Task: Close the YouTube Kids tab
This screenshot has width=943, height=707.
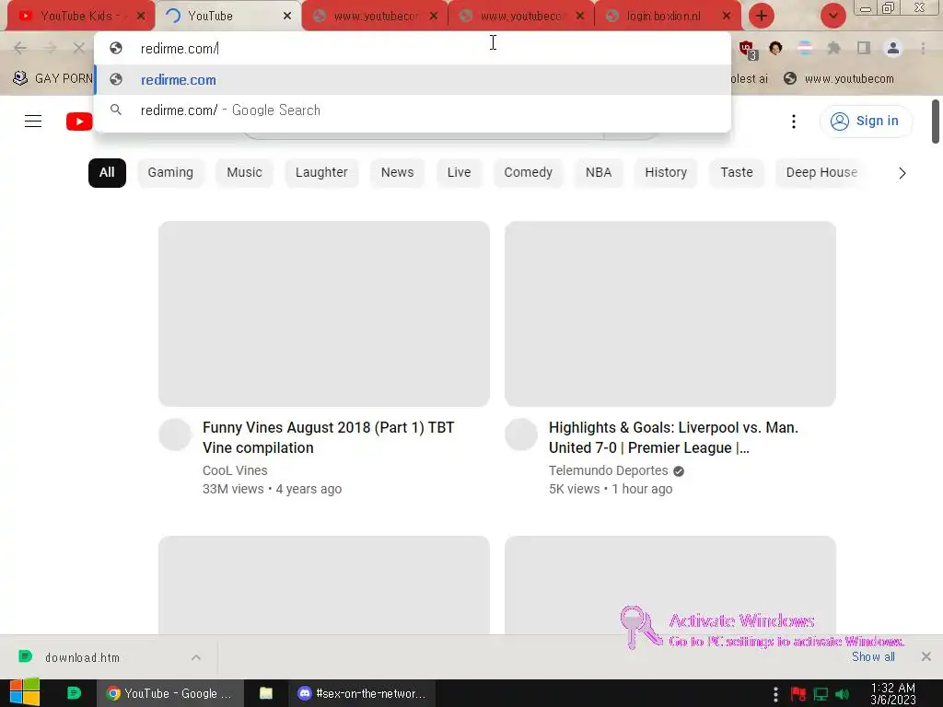Action: pyautogui.click(x=141, y=17)
